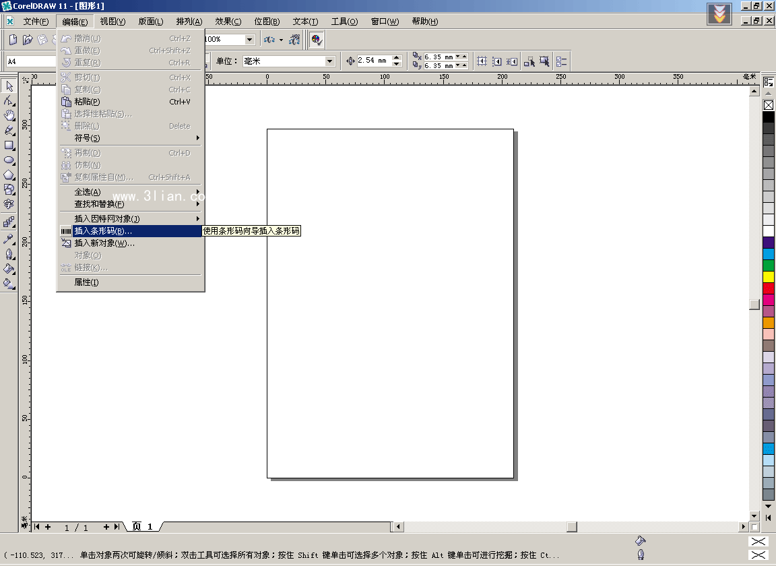The width and height of the screenshot is (776, 566).
Task: Go to last page navigation button
Action: point(117,527)
